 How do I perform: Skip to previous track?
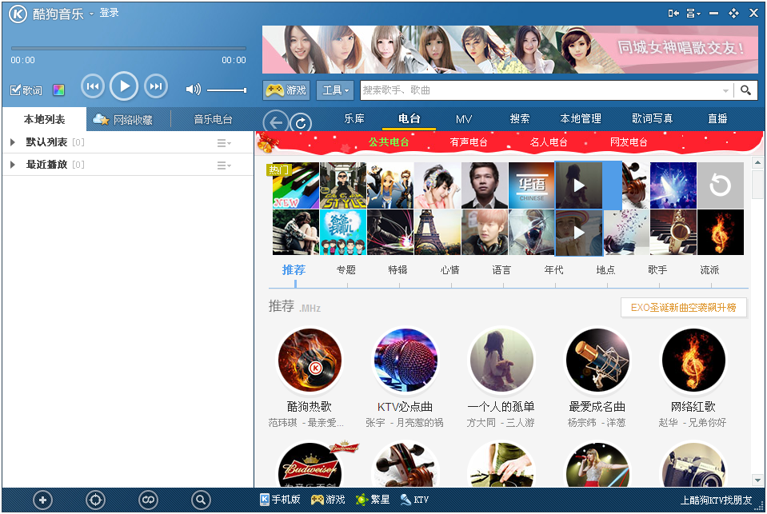[x=93, y=86]
